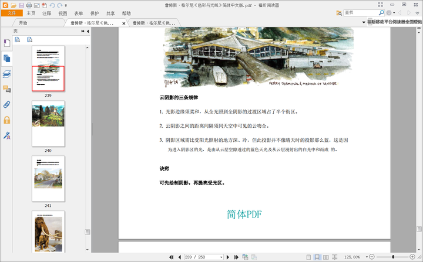The width and height of the screenshot is (423, 262).
Task: Collapse the 页 navigation panel arrow
Action: [x=88, y=31]
